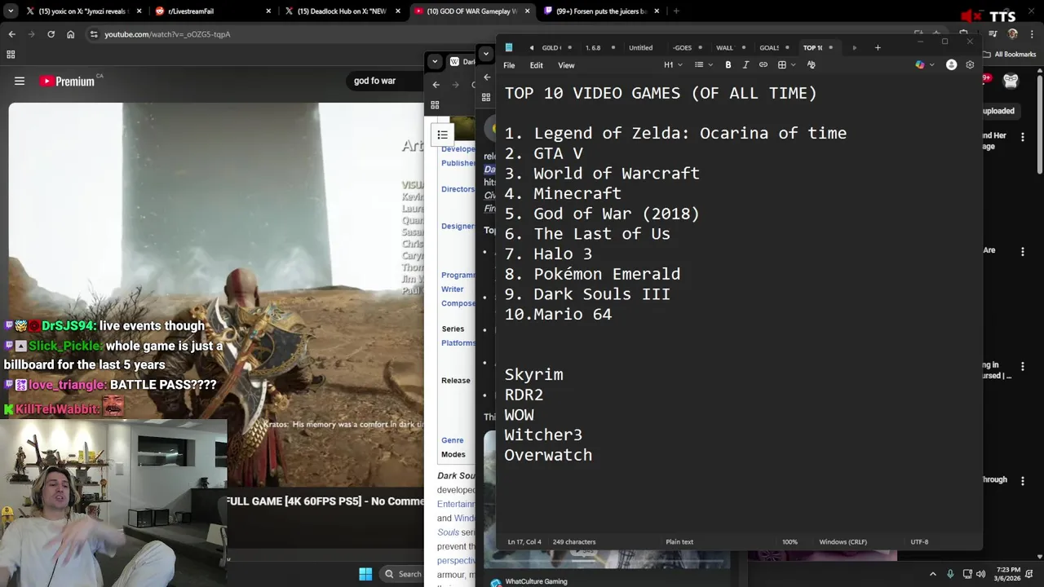Click All Bookmarks folder

[1009, 55]
